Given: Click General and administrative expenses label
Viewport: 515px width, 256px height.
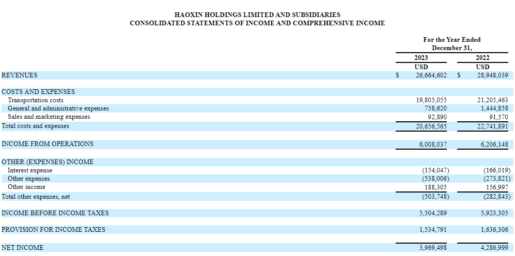Looking at the screenshot, I should tap(58, 108).
